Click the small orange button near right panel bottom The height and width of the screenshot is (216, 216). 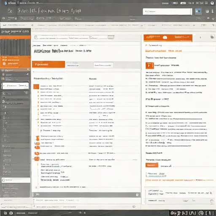pyautogui.click(x=152, y=165)
